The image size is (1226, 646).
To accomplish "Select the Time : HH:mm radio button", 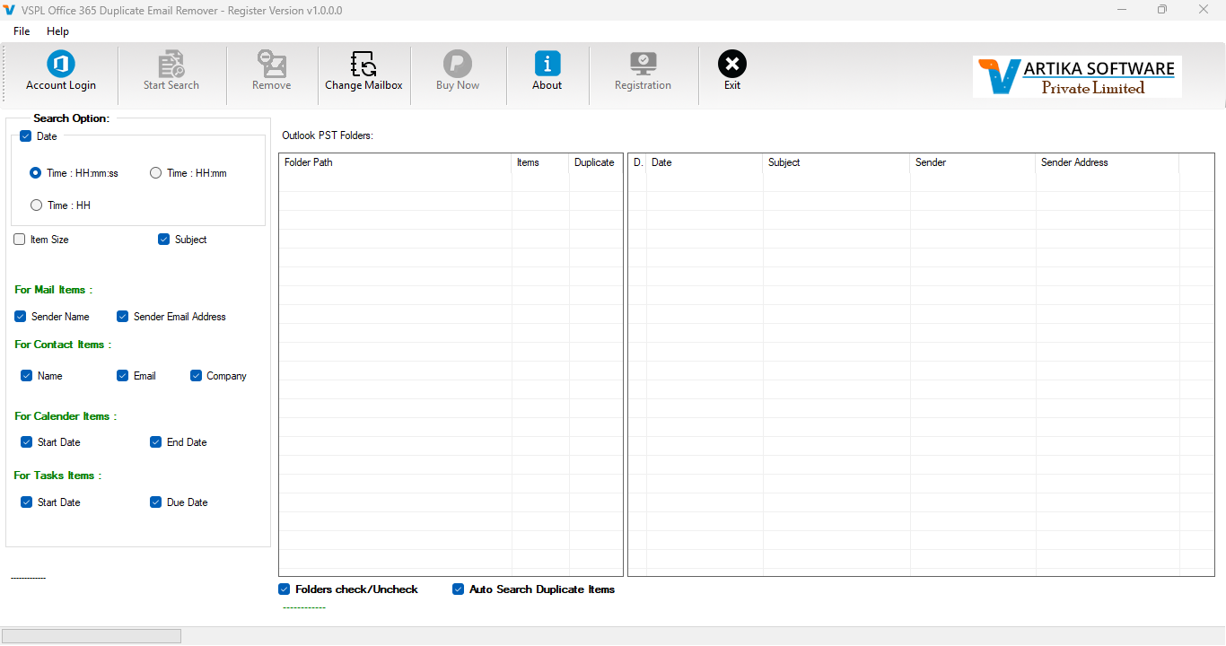I will 155,173.
